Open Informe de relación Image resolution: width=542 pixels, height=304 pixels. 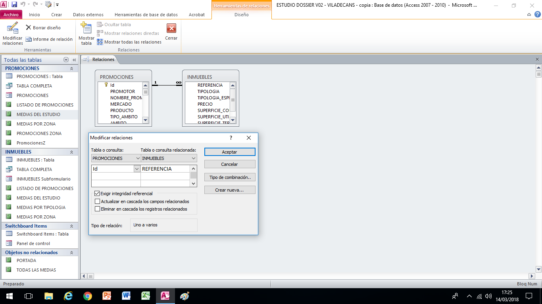tap(49, 39)
